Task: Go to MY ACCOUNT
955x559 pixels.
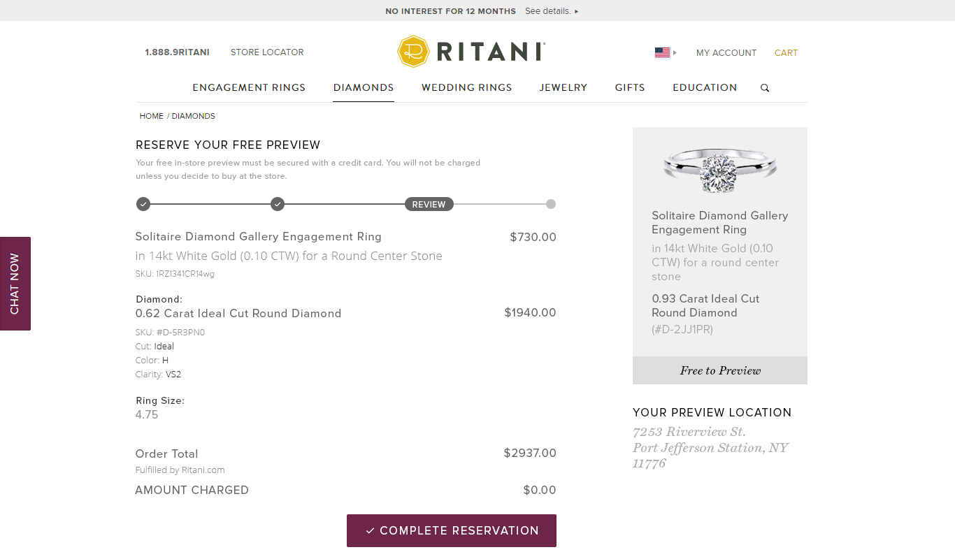Action: [x=726, y=52]
